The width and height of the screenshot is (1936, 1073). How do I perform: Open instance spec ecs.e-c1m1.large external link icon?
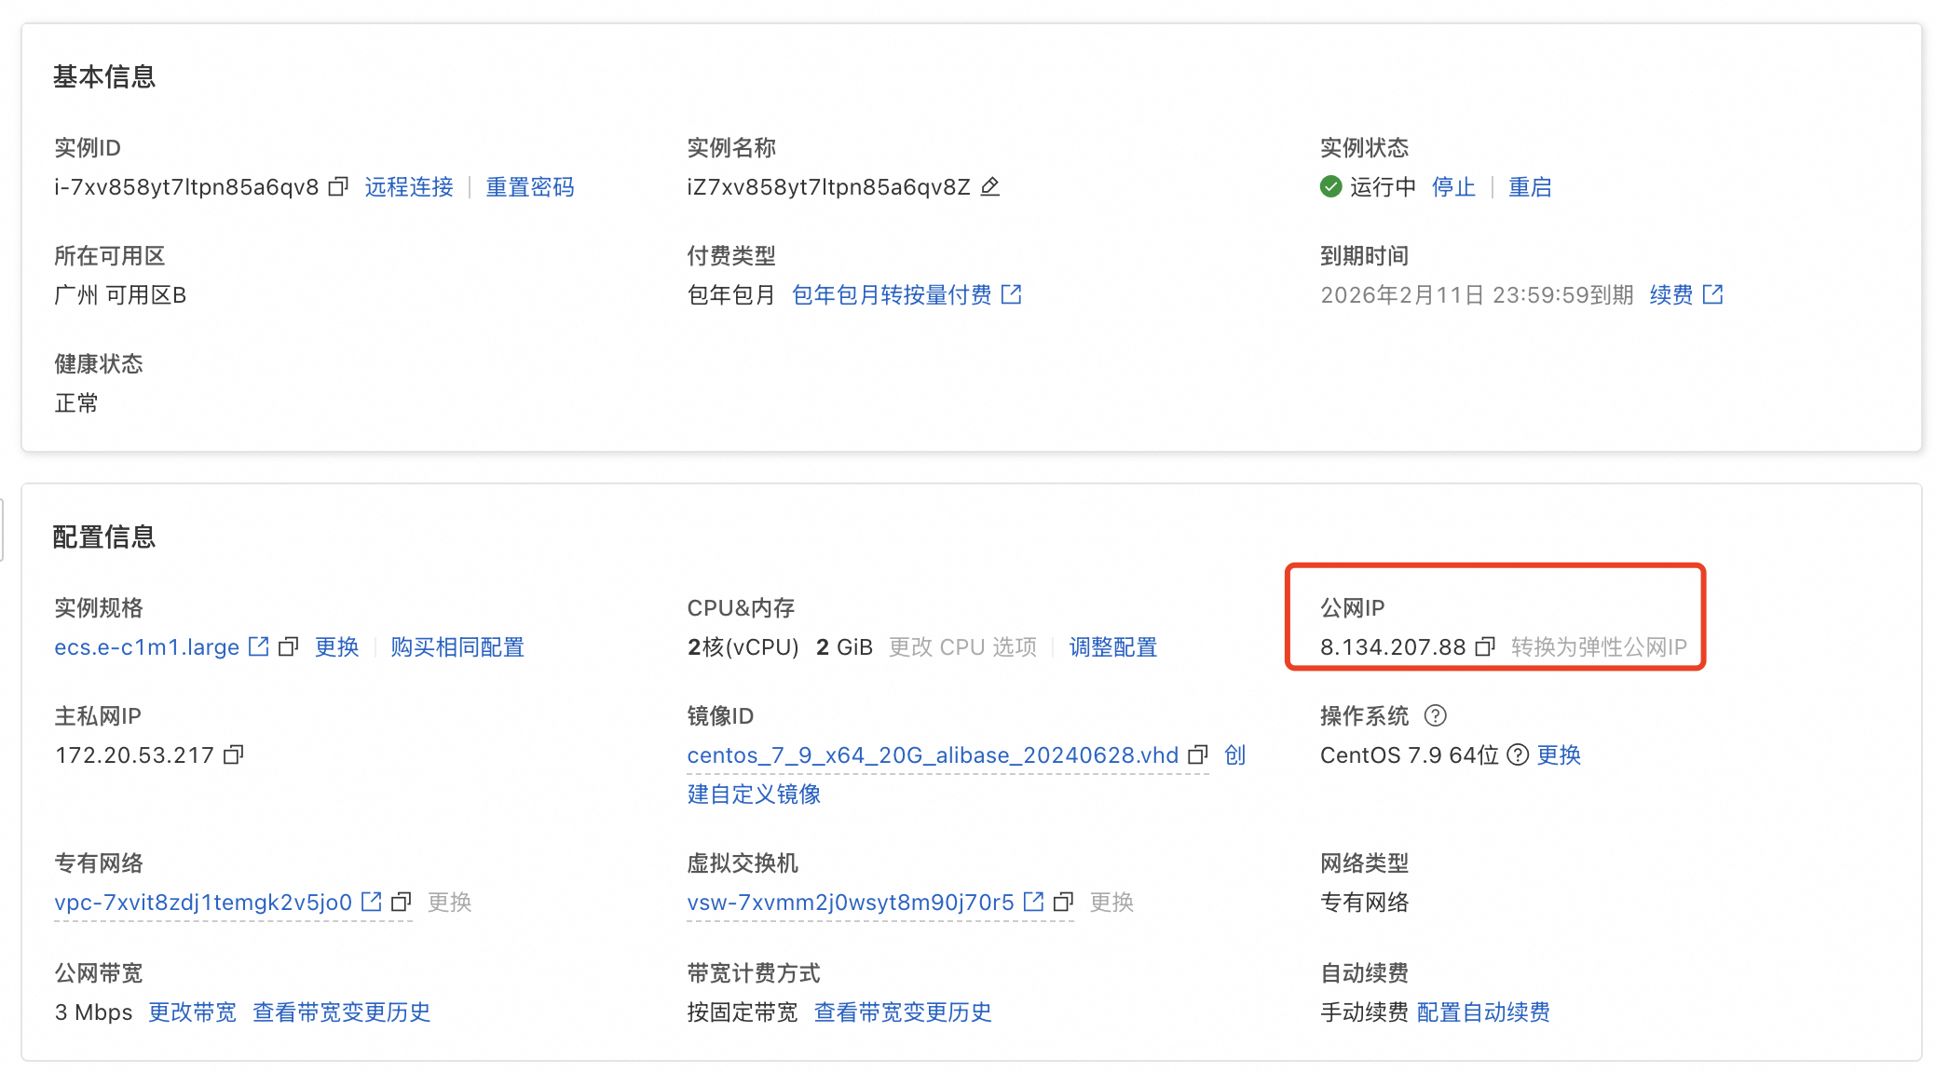coord(259,646)
